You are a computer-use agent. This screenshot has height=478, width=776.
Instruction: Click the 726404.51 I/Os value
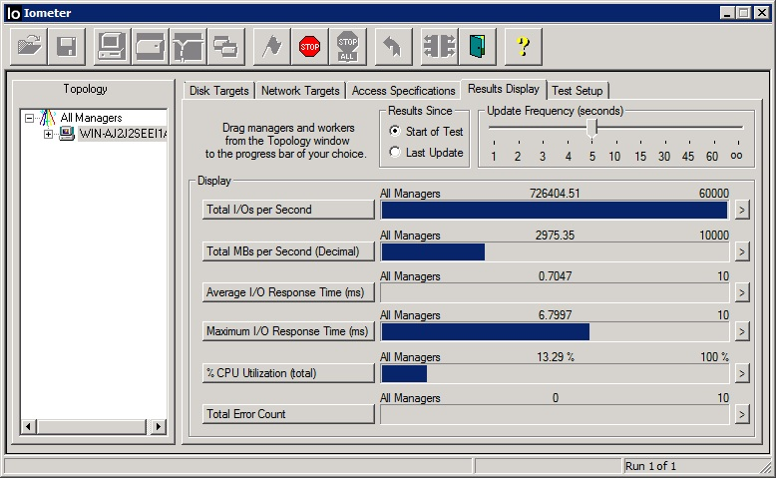[x=555, y=194]
